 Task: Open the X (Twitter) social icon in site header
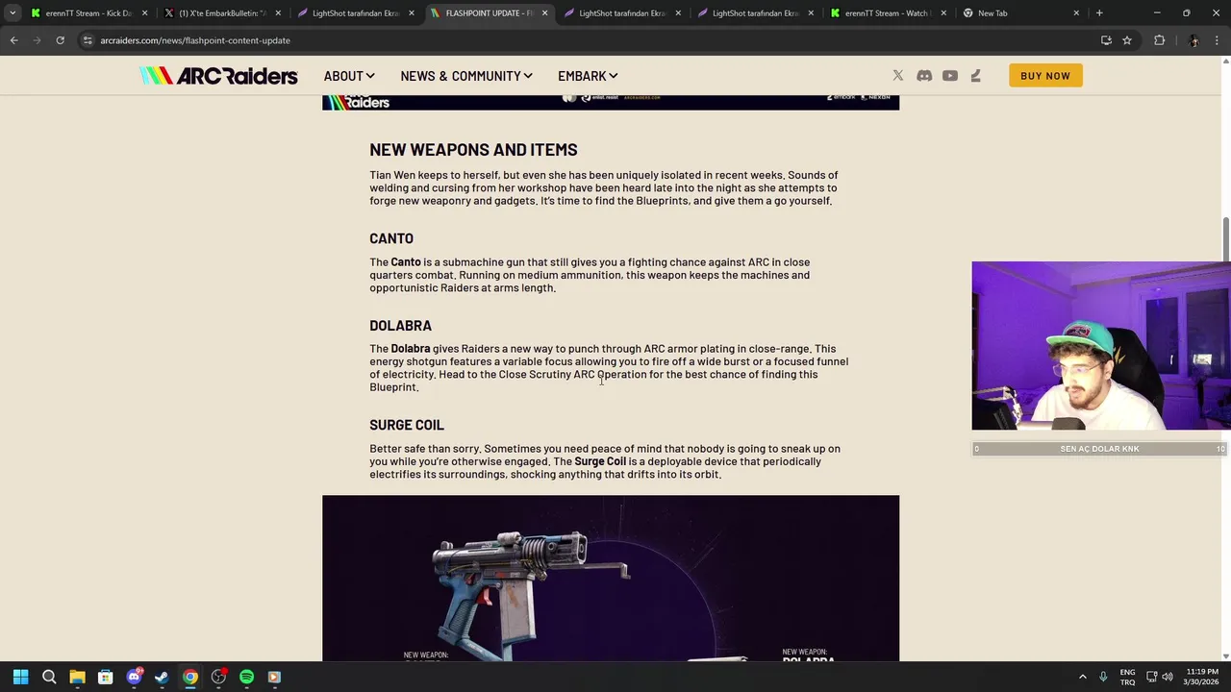point(897,76)
